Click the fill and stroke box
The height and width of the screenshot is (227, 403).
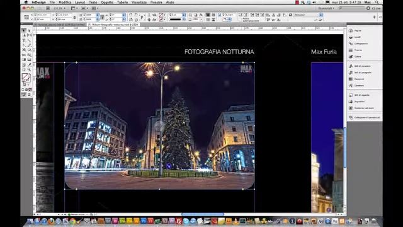coord(26,78)
